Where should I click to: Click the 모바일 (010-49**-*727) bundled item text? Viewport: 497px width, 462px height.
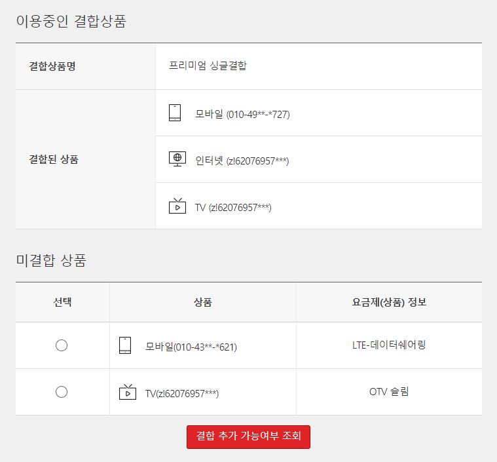click(242, 114)
